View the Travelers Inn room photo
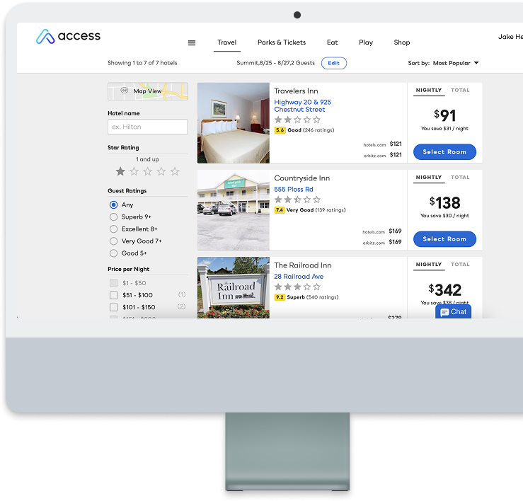This screenshot has height=501, width=523. click(x=233, y=123)
